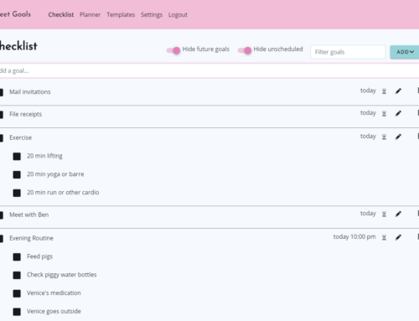The width and height of the screenshot is (419, 321).
Task: Click the Feed pigs text
Action: click(39, 256)
